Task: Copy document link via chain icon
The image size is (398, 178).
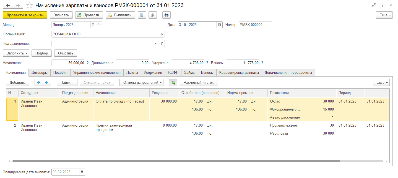Action: click(x=374, y=5)
